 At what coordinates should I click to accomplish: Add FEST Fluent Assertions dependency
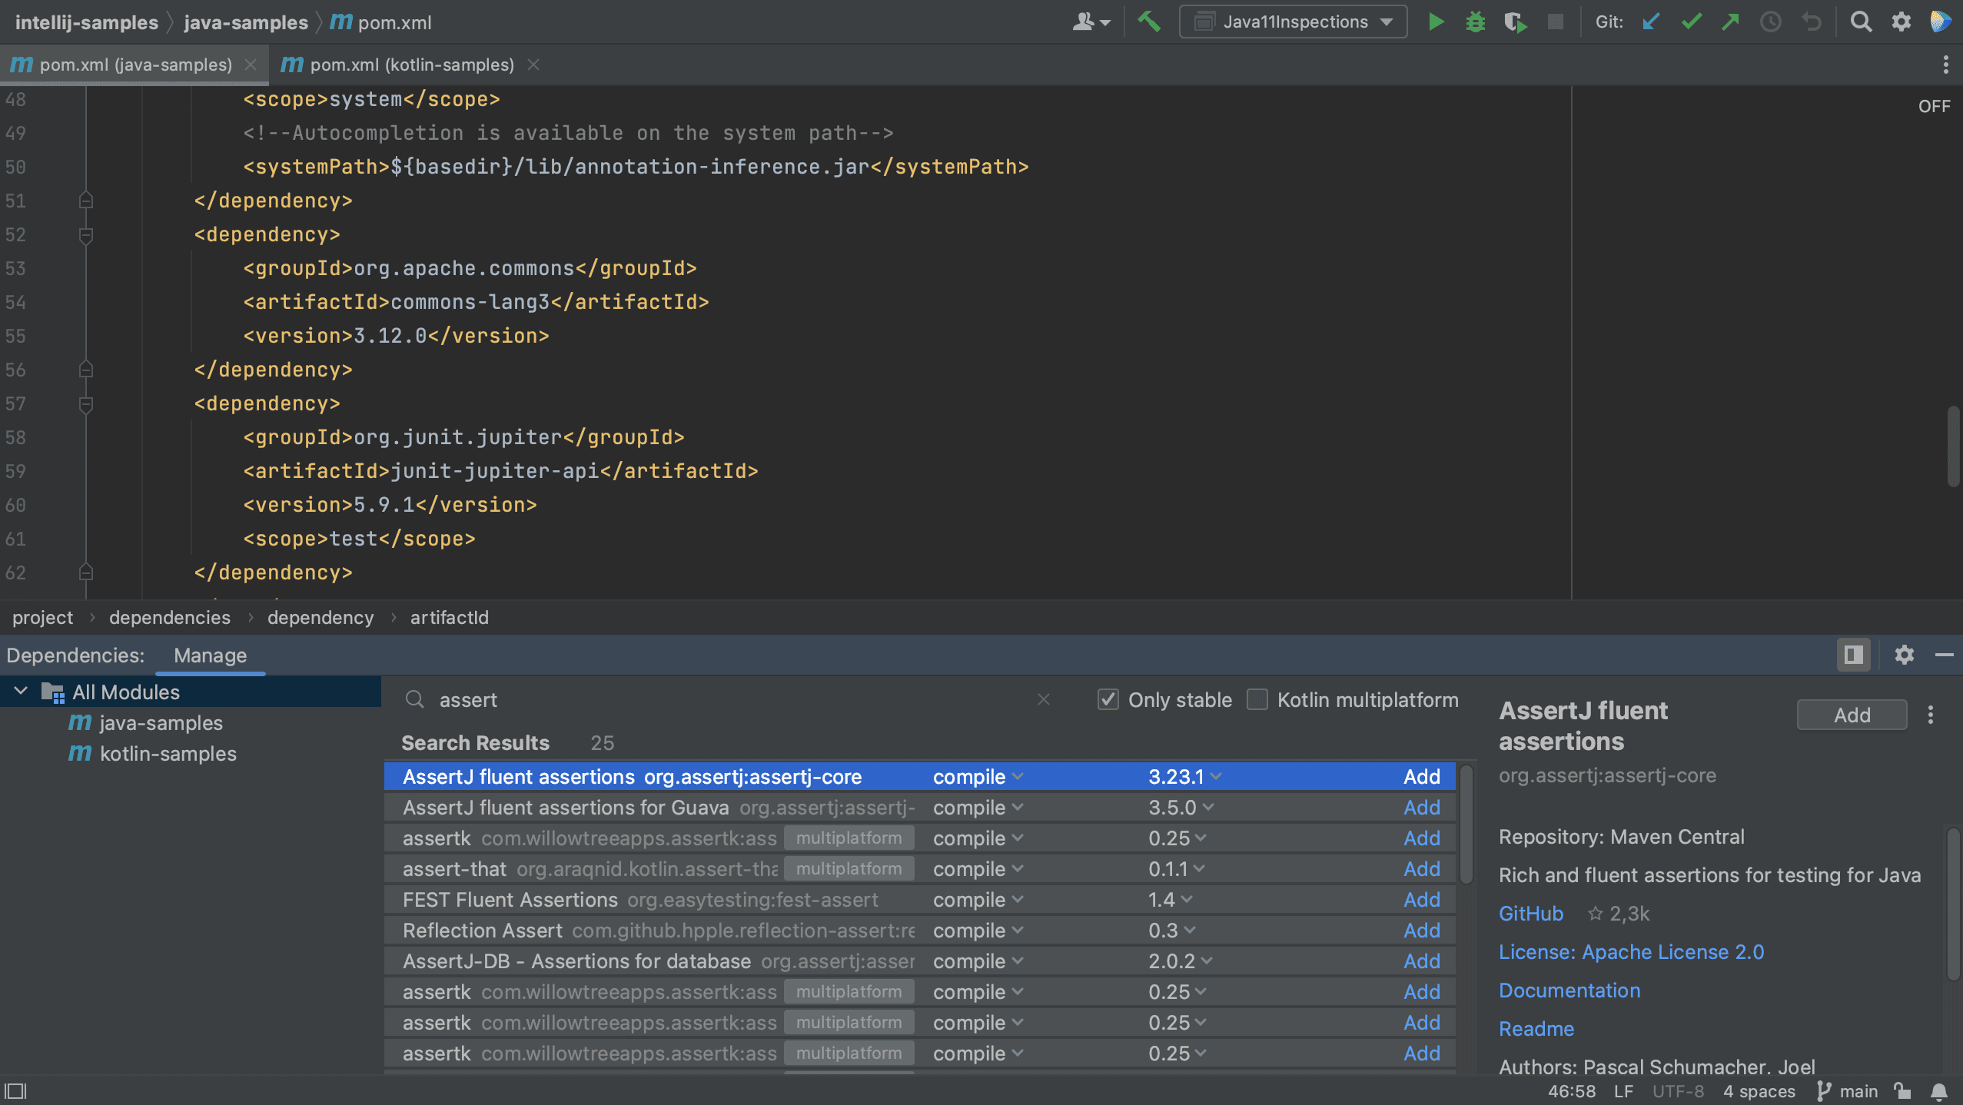point(1421,900)
